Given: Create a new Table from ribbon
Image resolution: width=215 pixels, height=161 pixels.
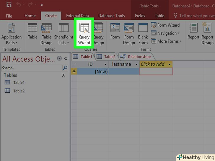Looking at the screenshot, I should (32, 31).
